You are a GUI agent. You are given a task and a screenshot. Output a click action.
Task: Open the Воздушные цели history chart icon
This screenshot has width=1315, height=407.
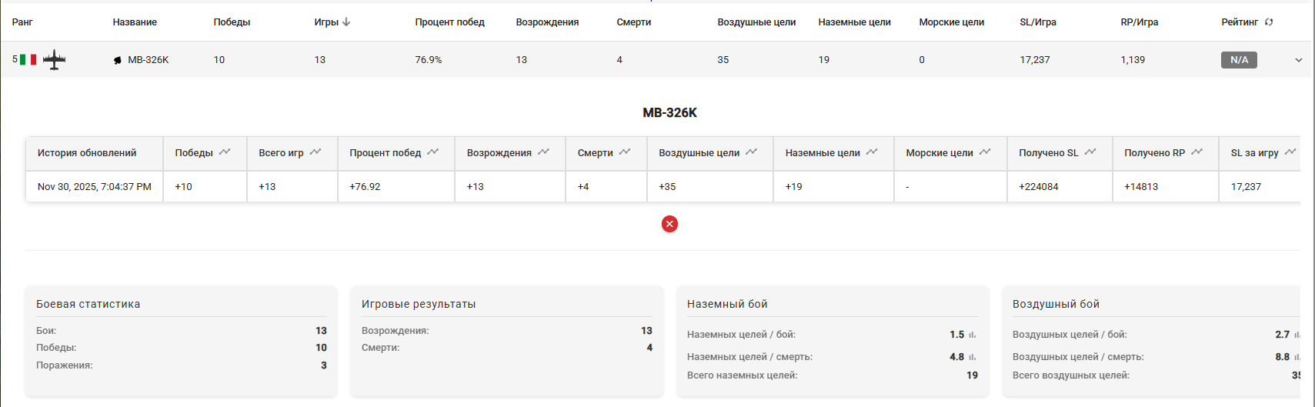click(x=752, y=152)
